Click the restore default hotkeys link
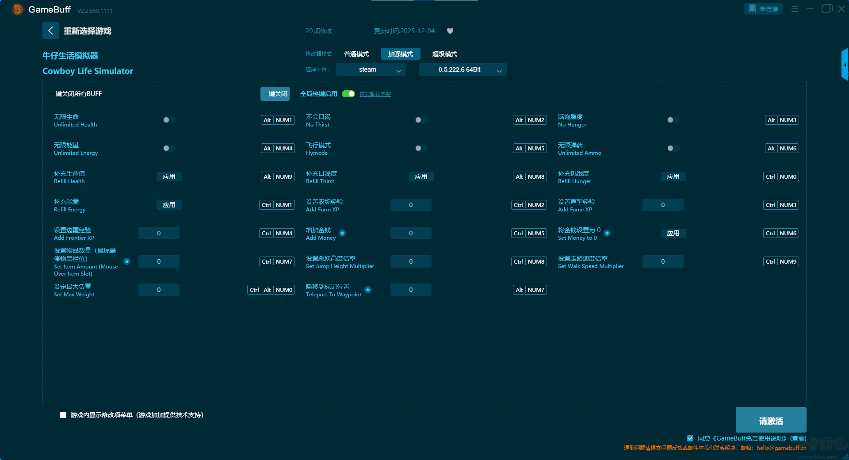This screenshot has width=849, height=460. [x=375, y=94]
